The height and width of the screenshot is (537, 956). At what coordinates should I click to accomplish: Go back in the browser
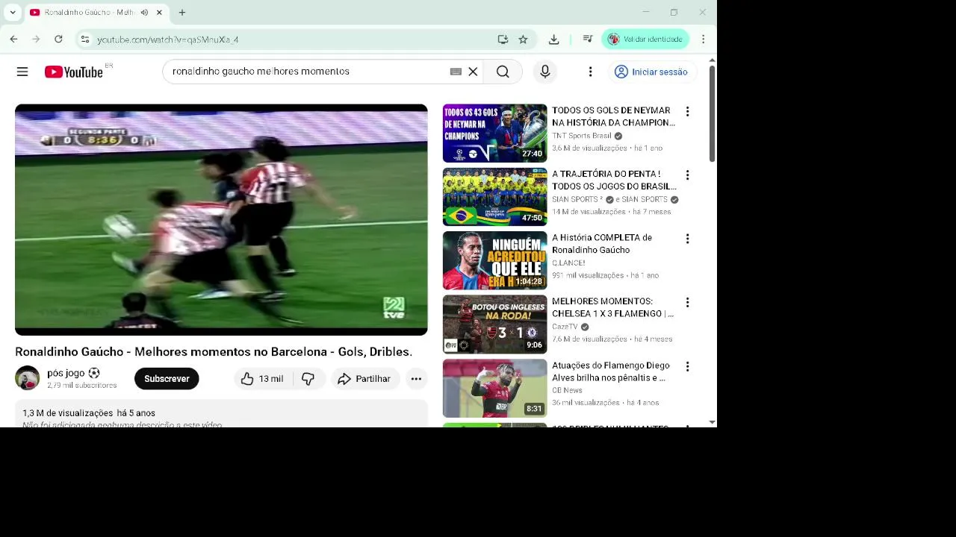(x=14, y=39)
